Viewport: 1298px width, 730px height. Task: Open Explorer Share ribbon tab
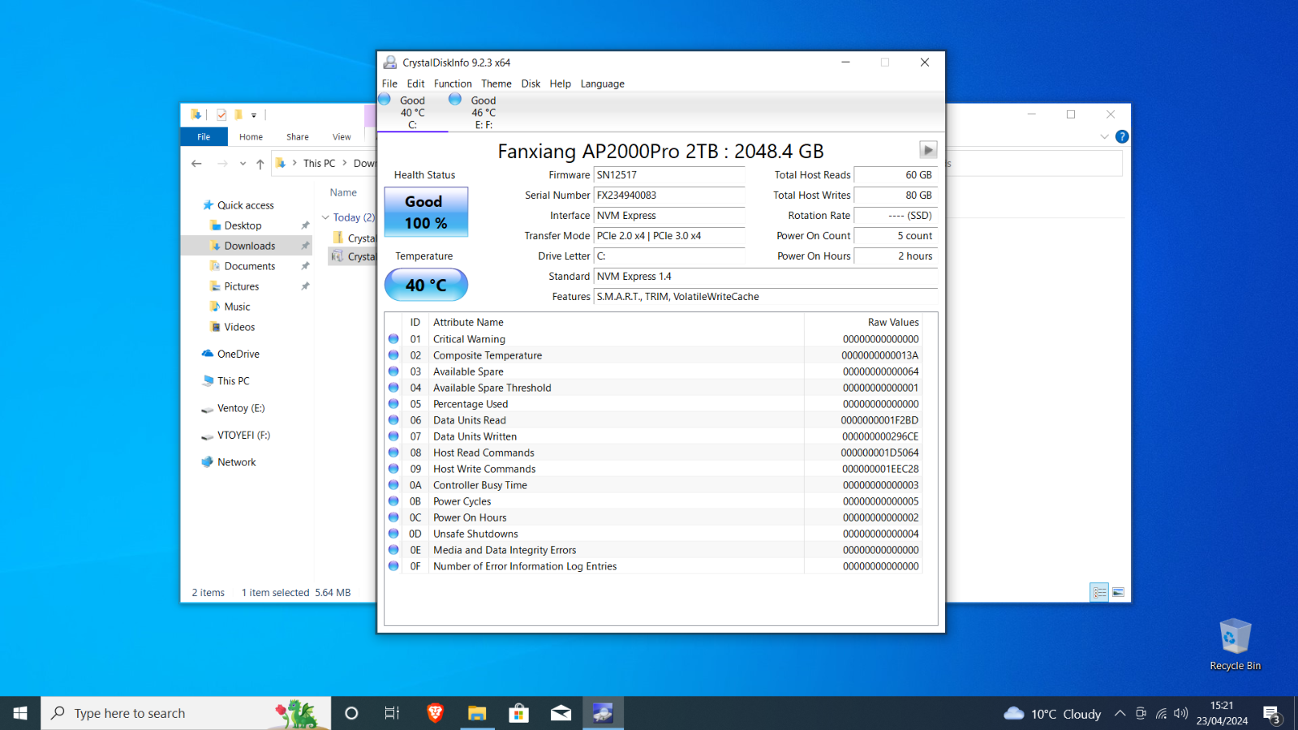[298, 136]
